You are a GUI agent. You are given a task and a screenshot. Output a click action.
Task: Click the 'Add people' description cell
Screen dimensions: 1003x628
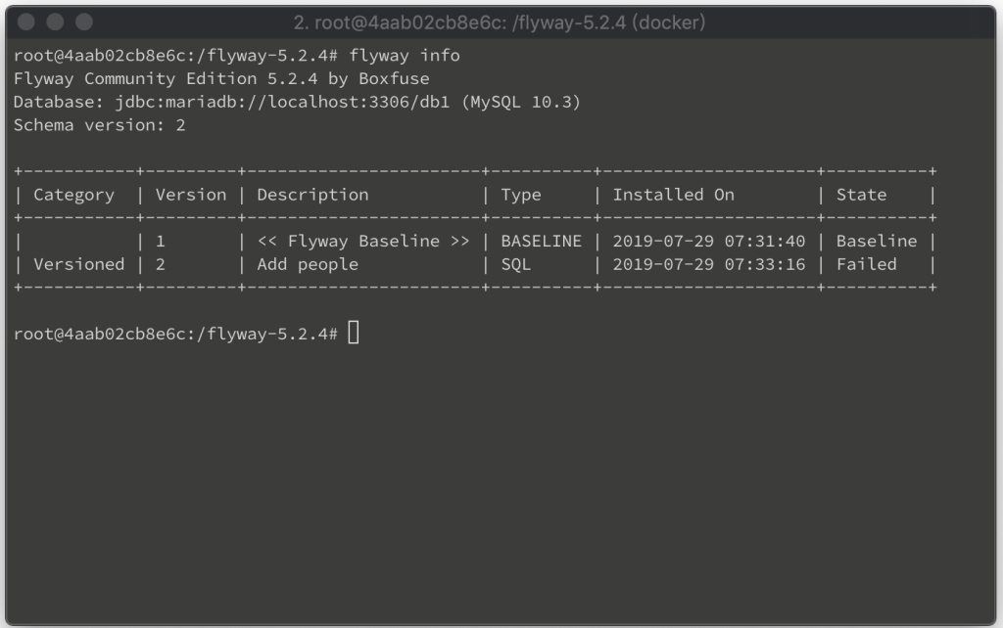(308, 264)
